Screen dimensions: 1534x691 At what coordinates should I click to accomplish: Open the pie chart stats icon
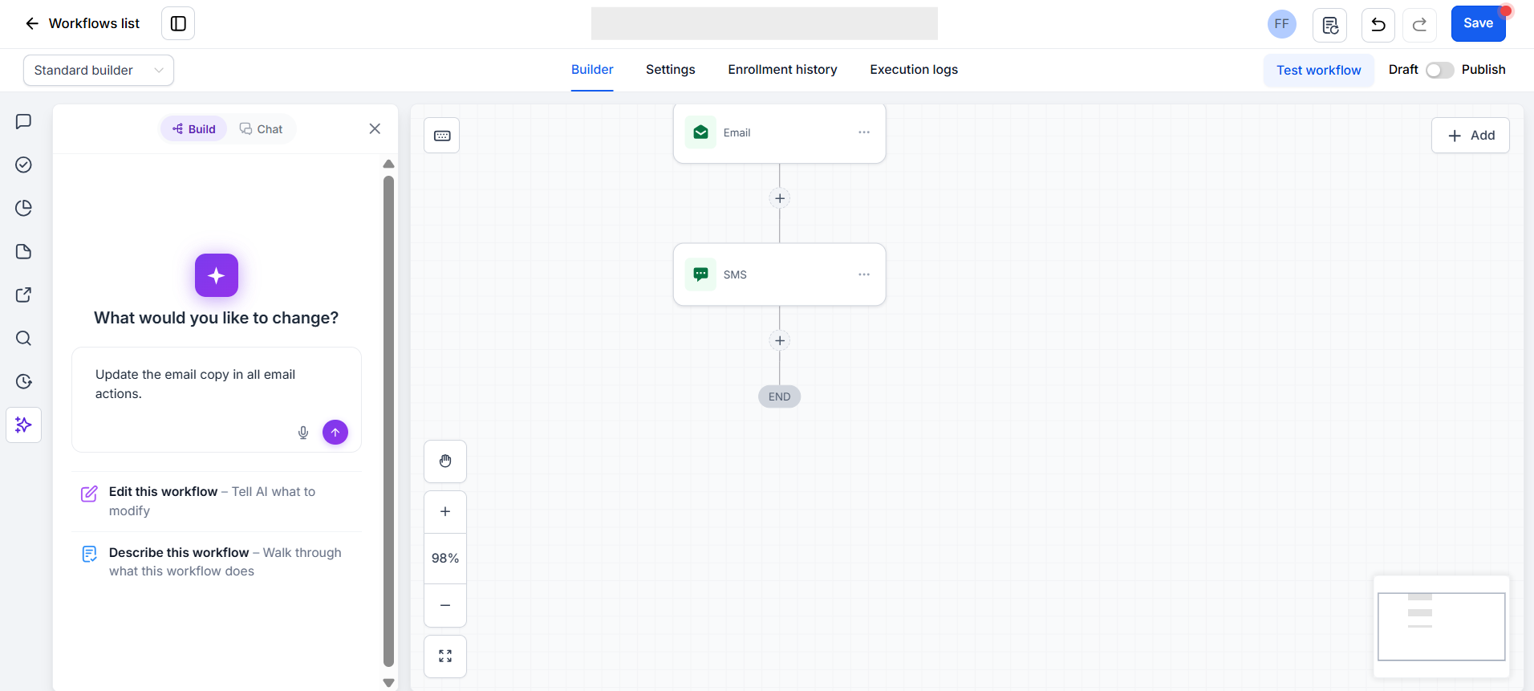tap(24, 208)
